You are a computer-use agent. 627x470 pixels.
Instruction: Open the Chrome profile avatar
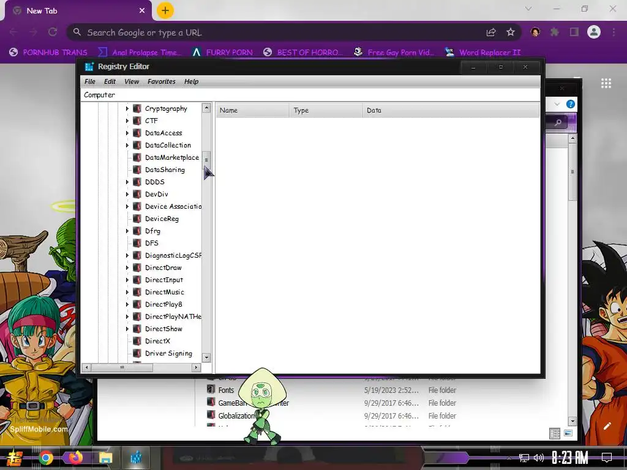[594, 32]
